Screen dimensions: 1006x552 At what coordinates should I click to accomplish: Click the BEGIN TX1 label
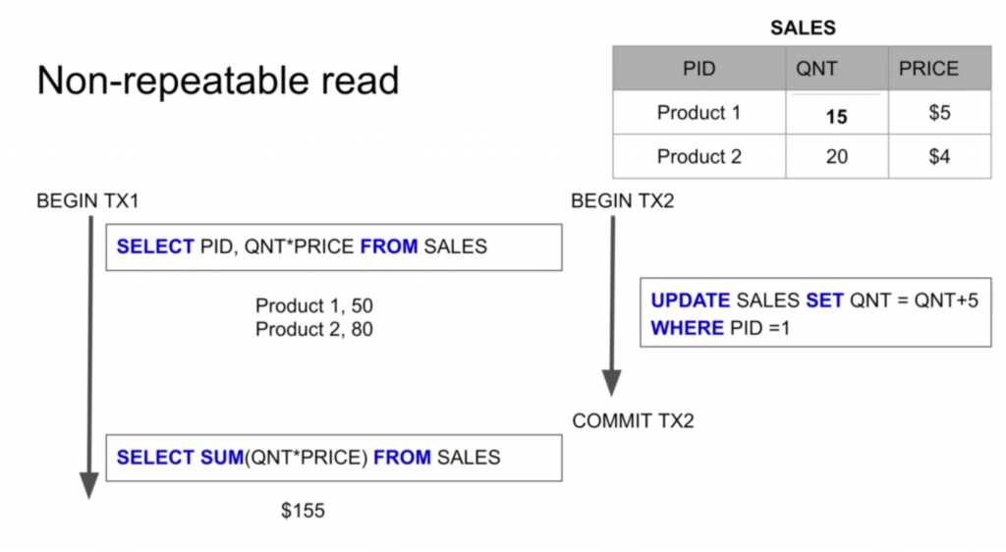87,201
